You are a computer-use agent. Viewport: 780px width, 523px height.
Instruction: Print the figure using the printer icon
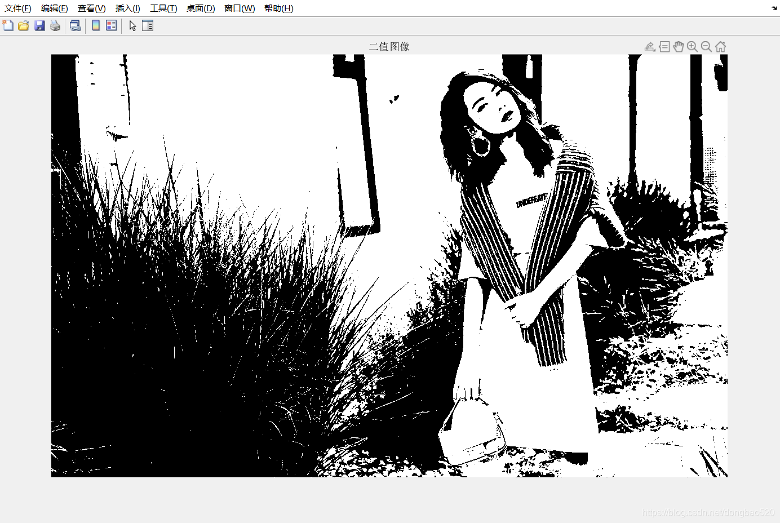55,25
